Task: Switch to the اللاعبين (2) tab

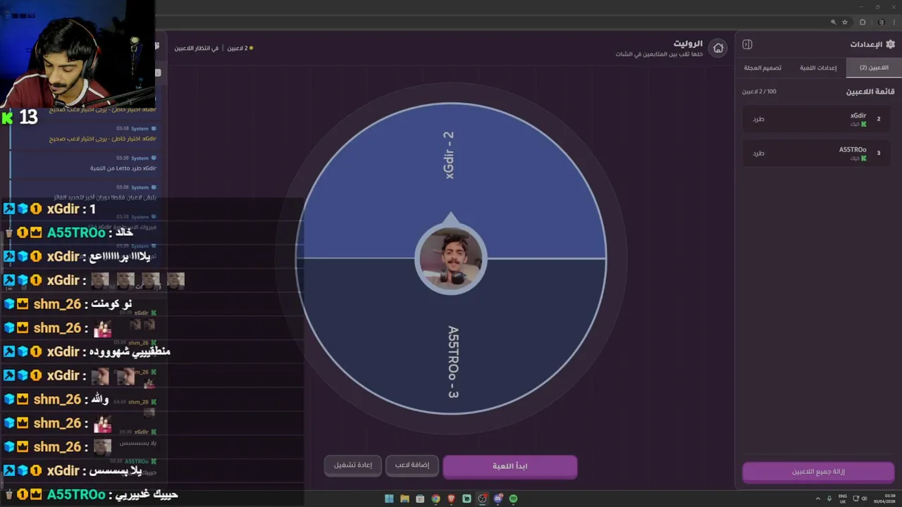Action: tap(874, 68)
